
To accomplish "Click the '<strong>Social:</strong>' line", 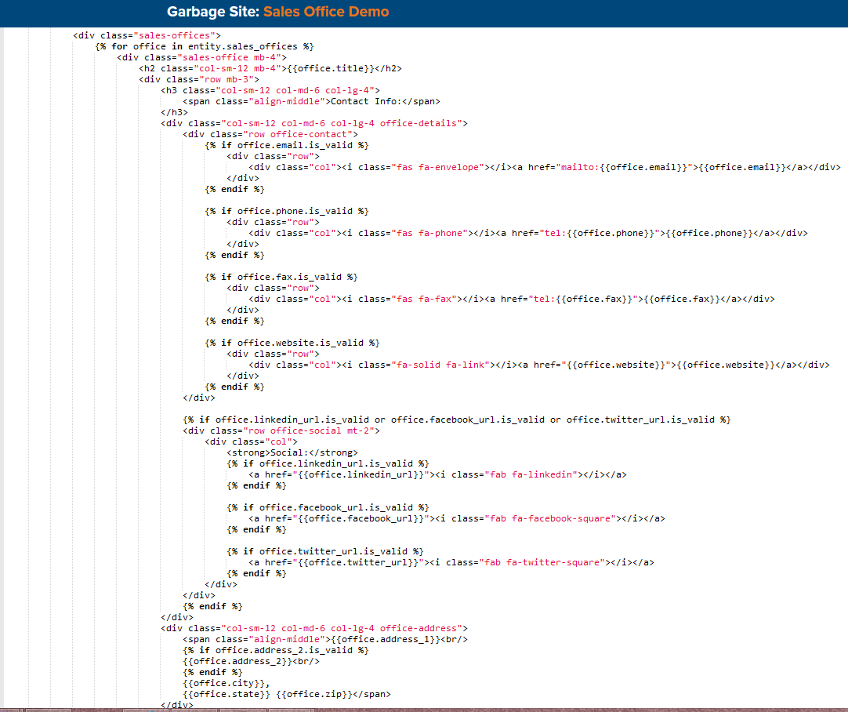I will point(292,453).
